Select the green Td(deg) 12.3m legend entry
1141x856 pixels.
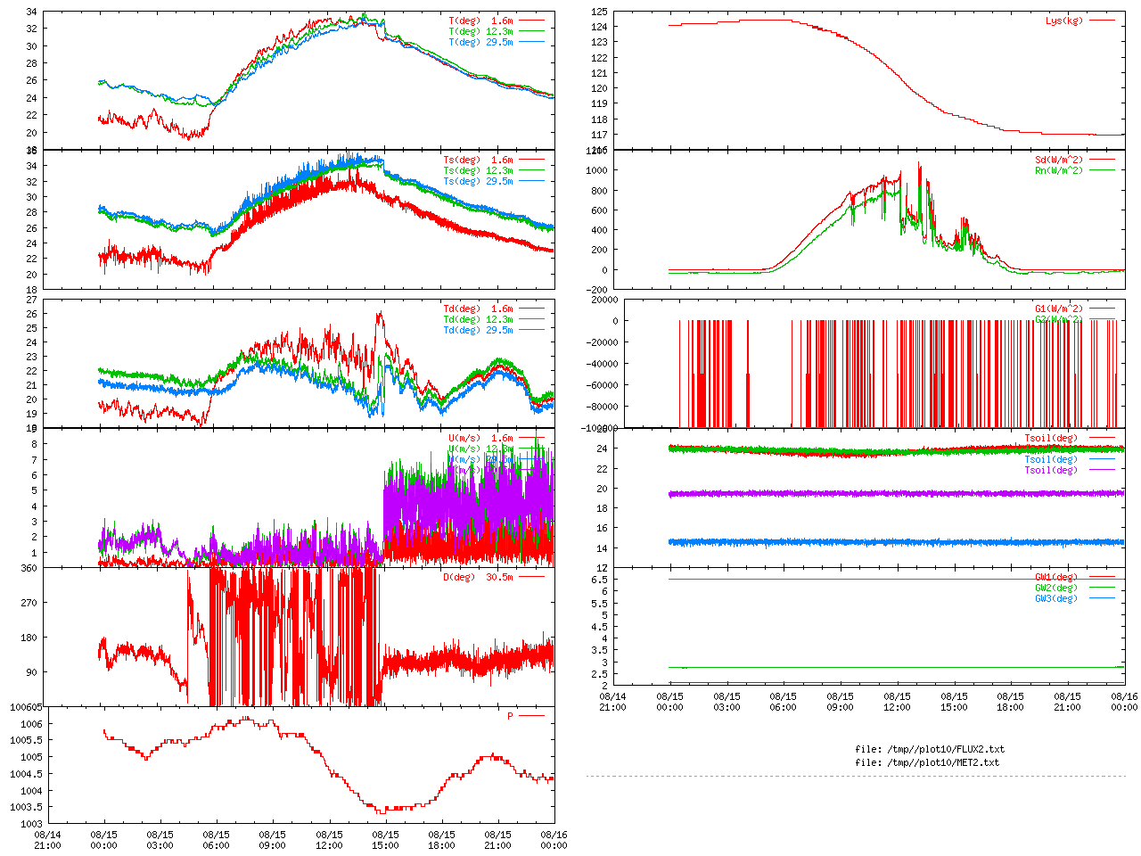point(478,319)
